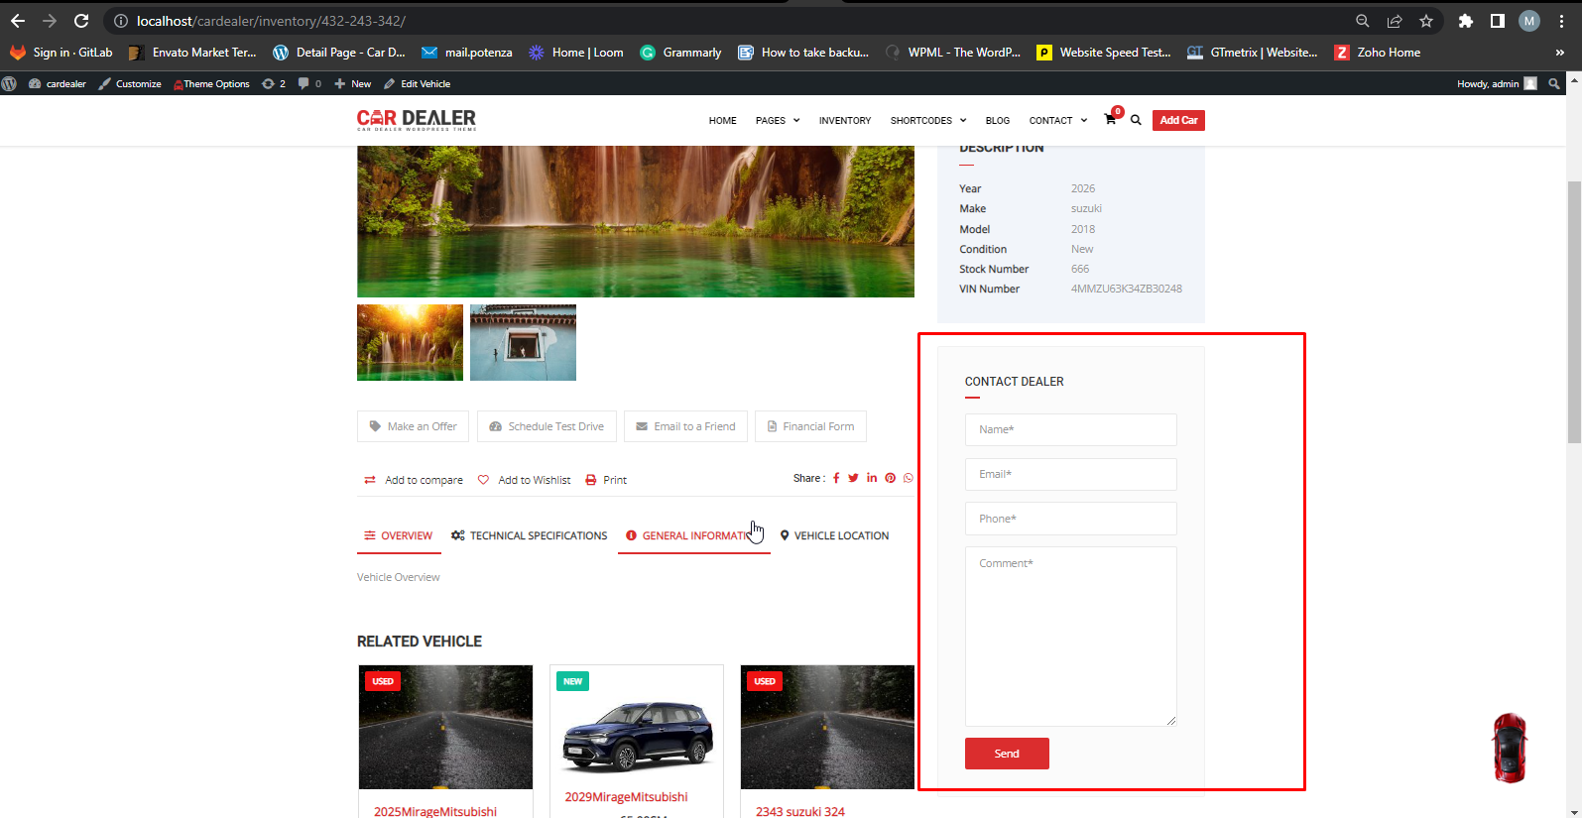The width and height of the screenshot is (1582, 818).
Task: Switch to VEHICLE LOCATION tab
Action: [834, 535]
